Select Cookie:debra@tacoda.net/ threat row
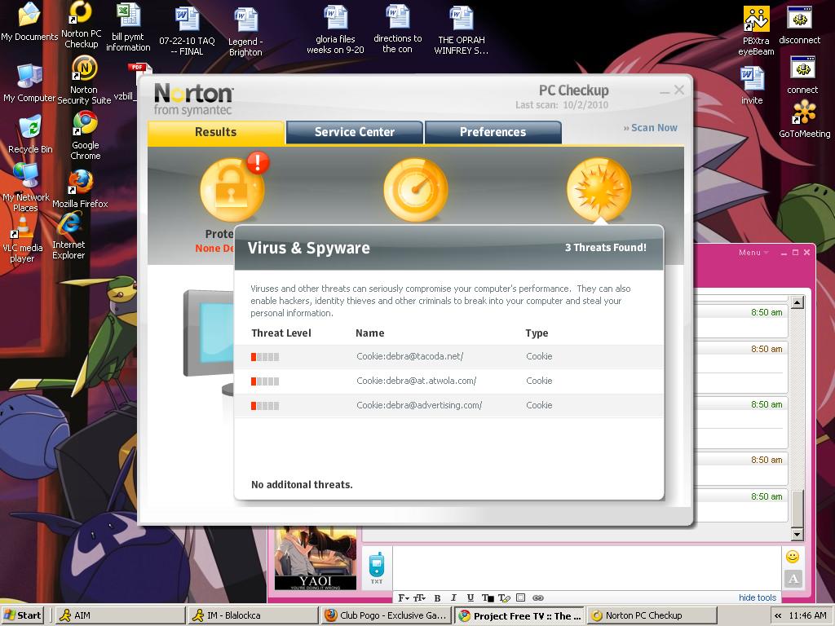This screenshot has width=835, height=626. click(449, 357)
